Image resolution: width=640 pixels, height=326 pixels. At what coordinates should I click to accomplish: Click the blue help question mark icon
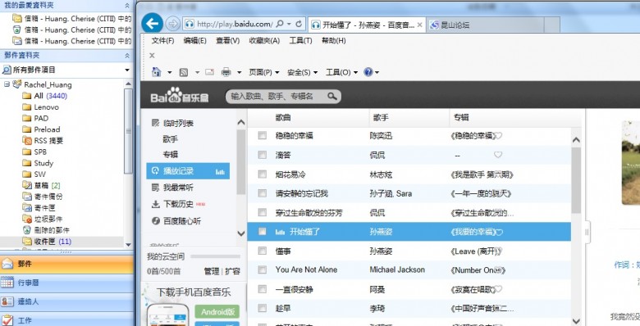coord(368,72)
